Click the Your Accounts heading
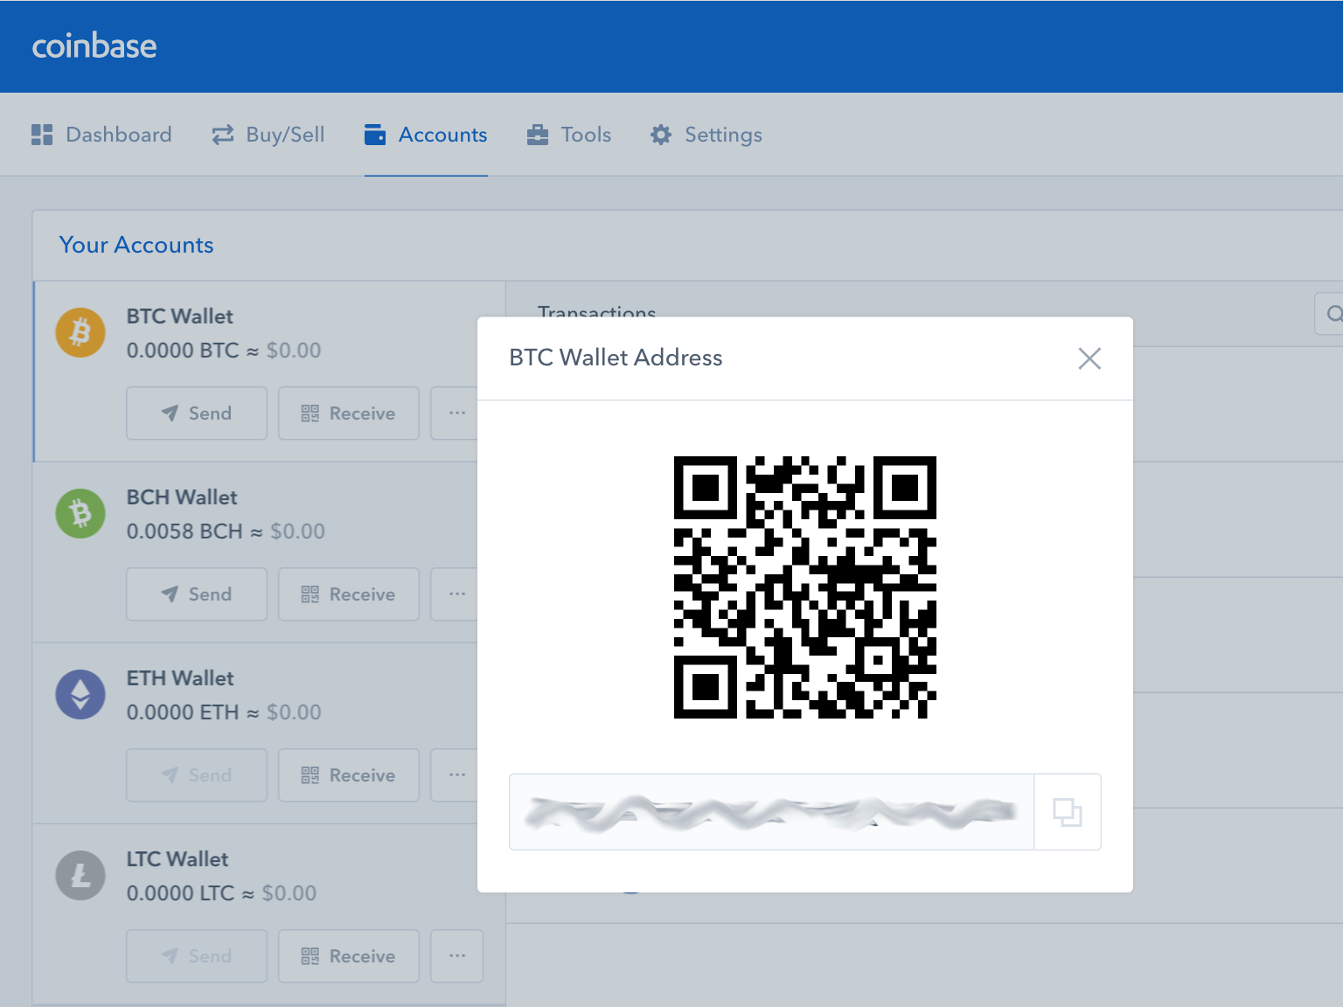 click(x=136, y=245)
